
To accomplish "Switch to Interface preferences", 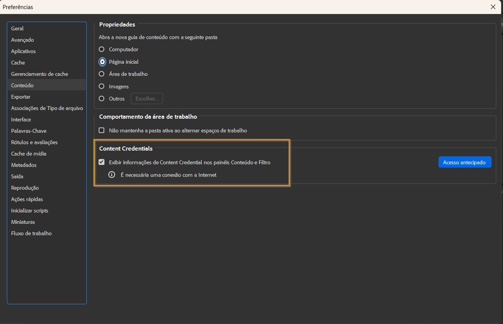I will coord(47,120).
